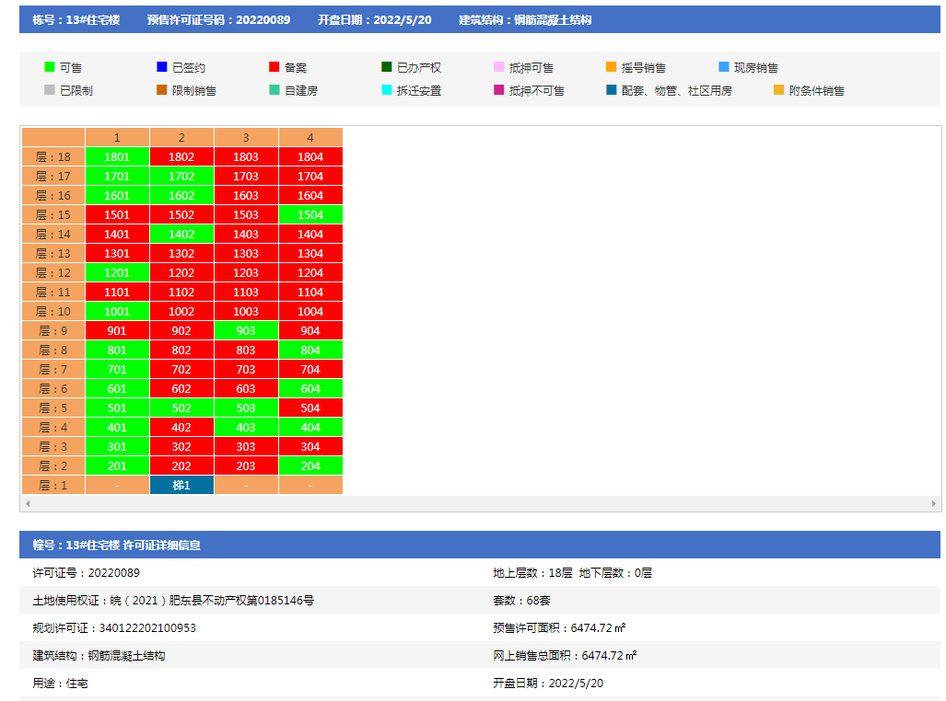The width and height of the screenshot is (946, 701).
Task: Click column header 3
Action: (x=246, y=137)
